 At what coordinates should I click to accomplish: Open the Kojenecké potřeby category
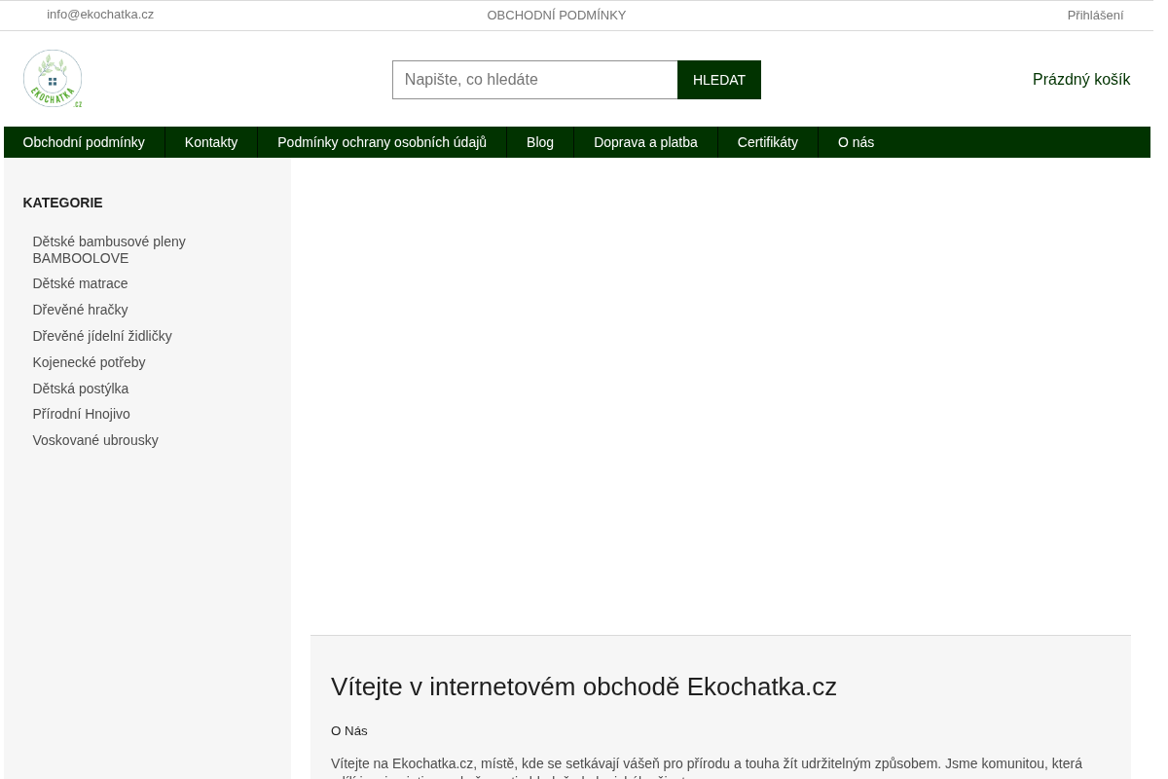(89, 362)
